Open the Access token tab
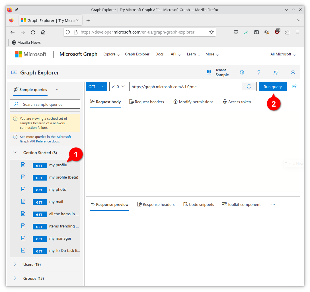 pos(237,102)
